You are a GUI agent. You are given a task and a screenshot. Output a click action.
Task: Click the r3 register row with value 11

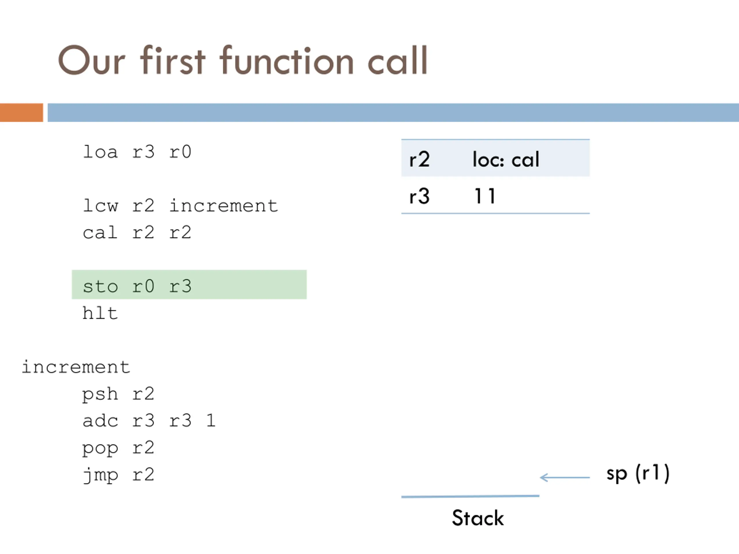pyautogui.click(x=495, y=195)
